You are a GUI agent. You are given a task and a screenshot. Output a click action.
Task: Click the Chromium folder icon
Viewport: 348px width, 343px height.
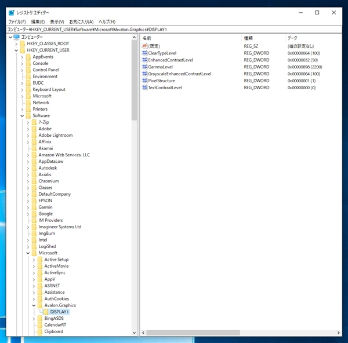tap(34, 181)
